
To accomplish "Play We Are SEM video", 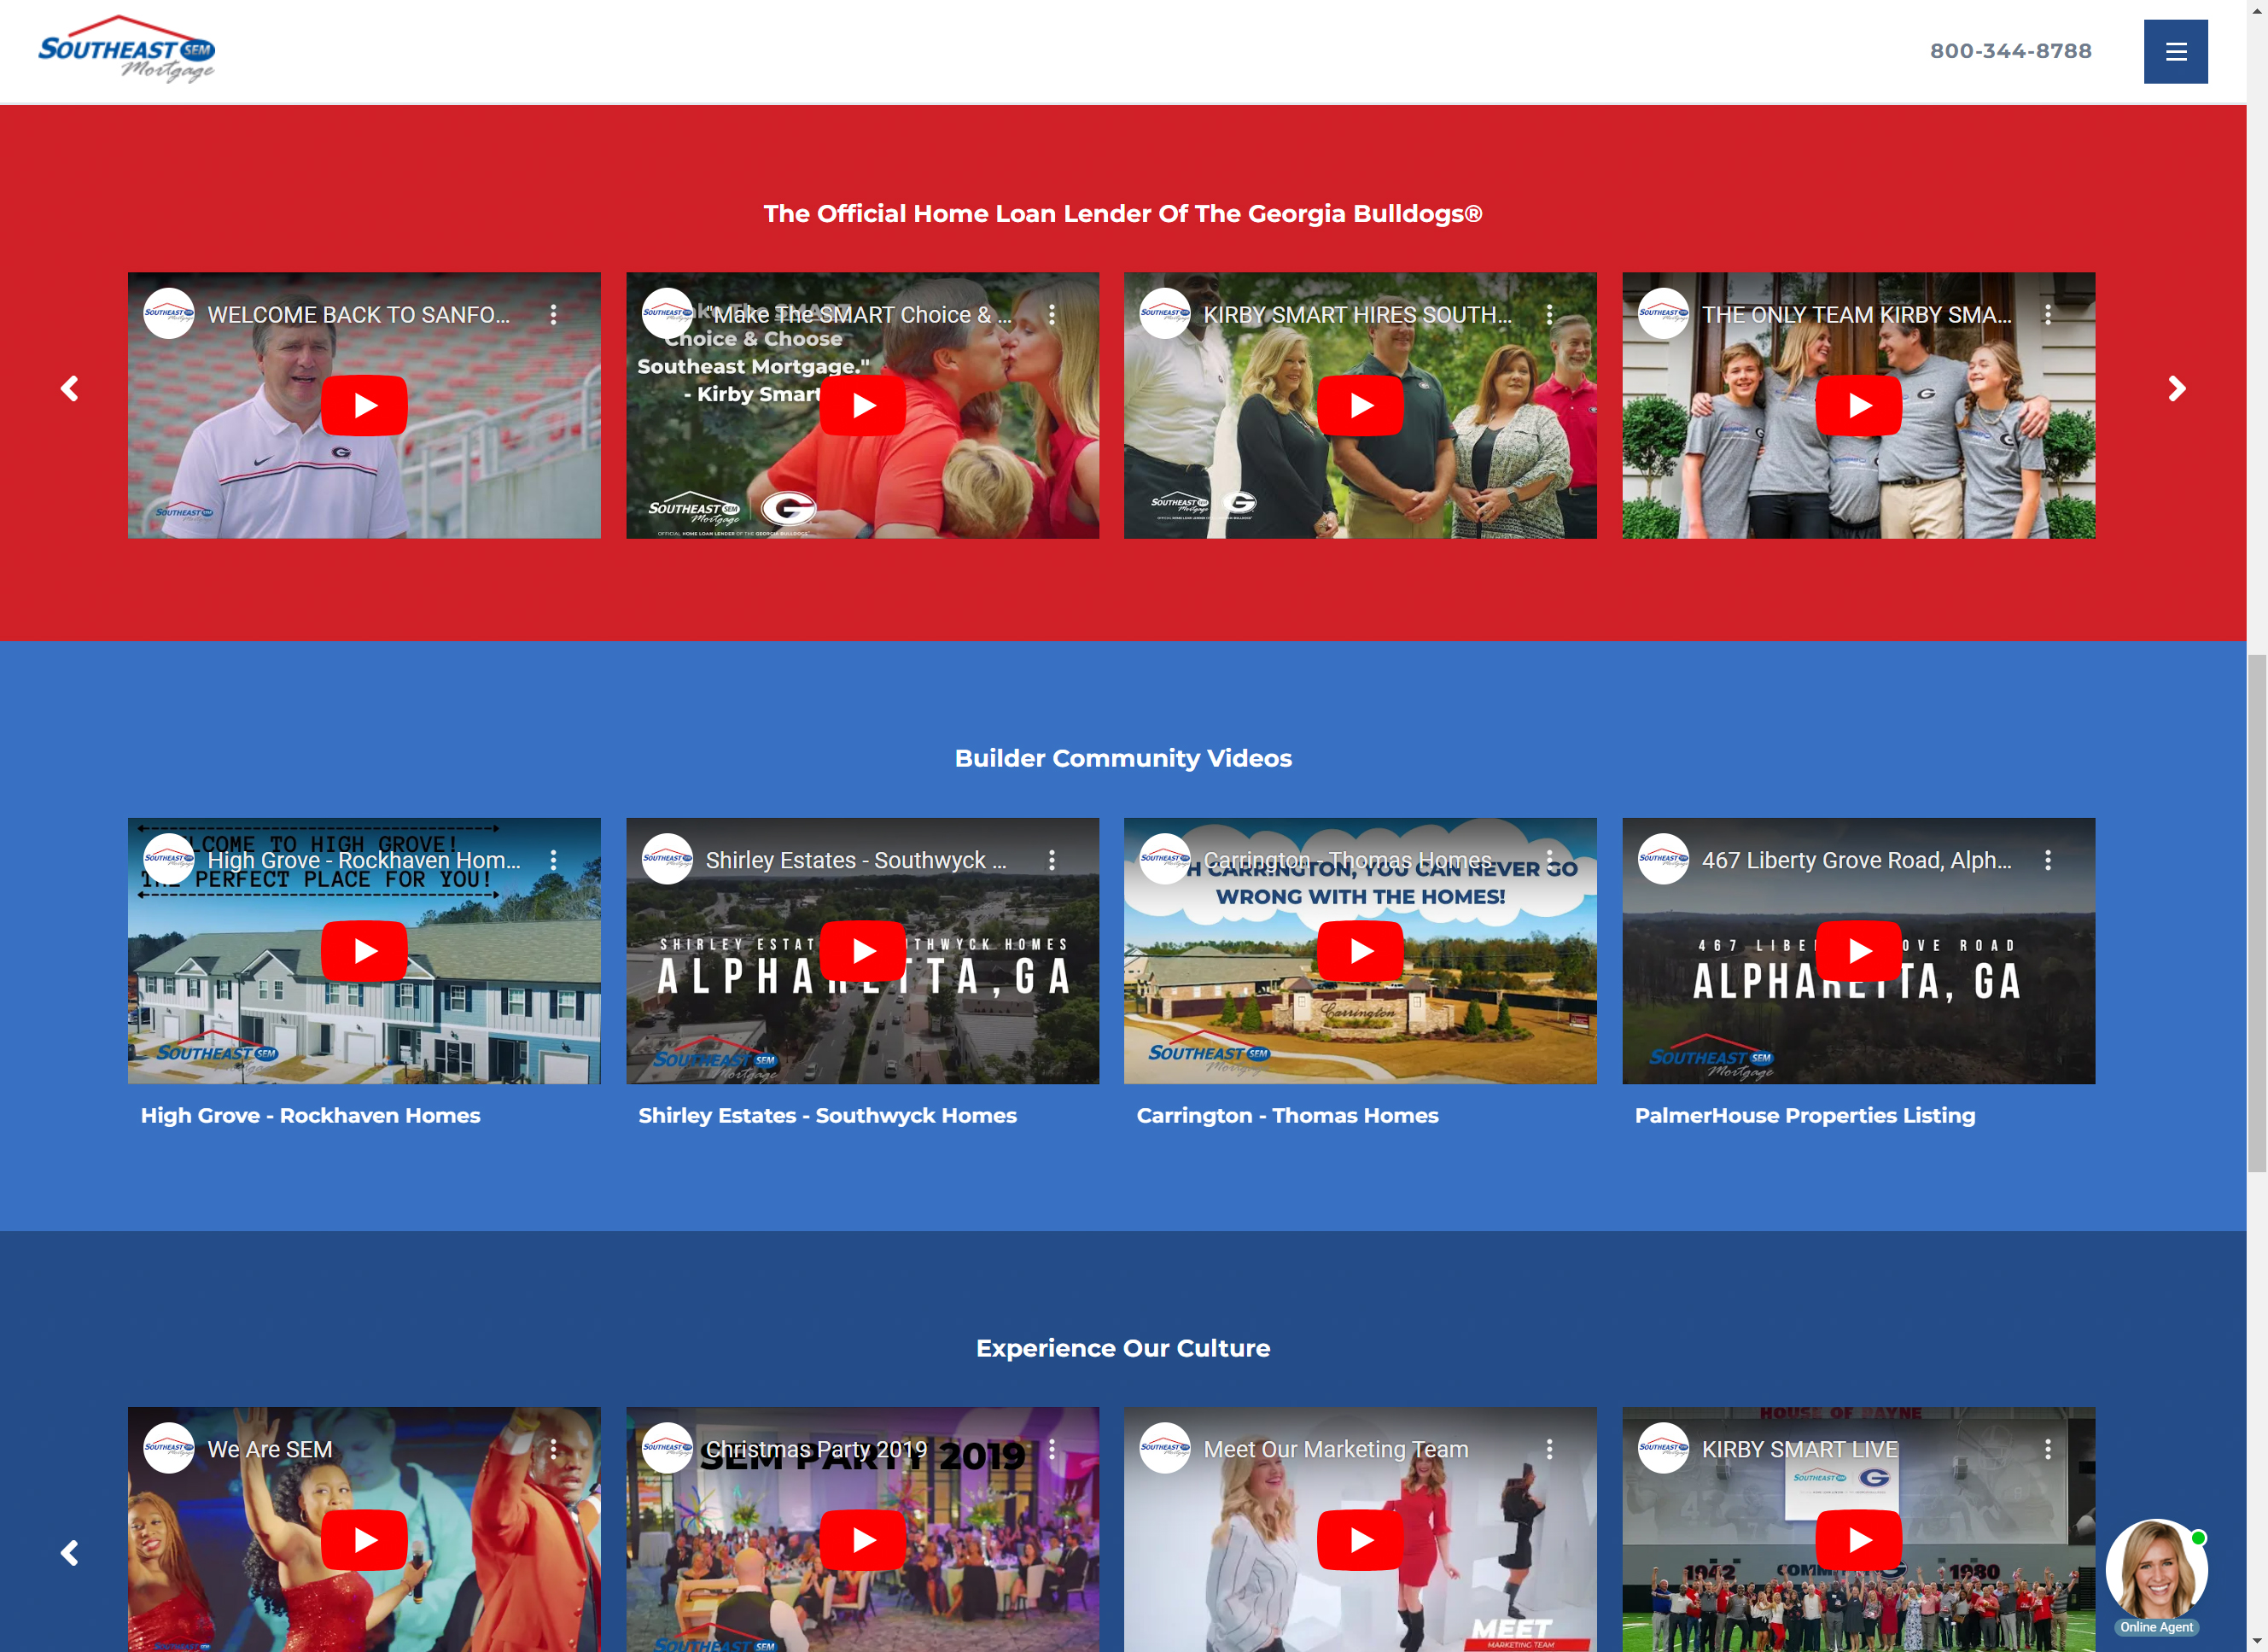I will click(x=364, y=1540).
